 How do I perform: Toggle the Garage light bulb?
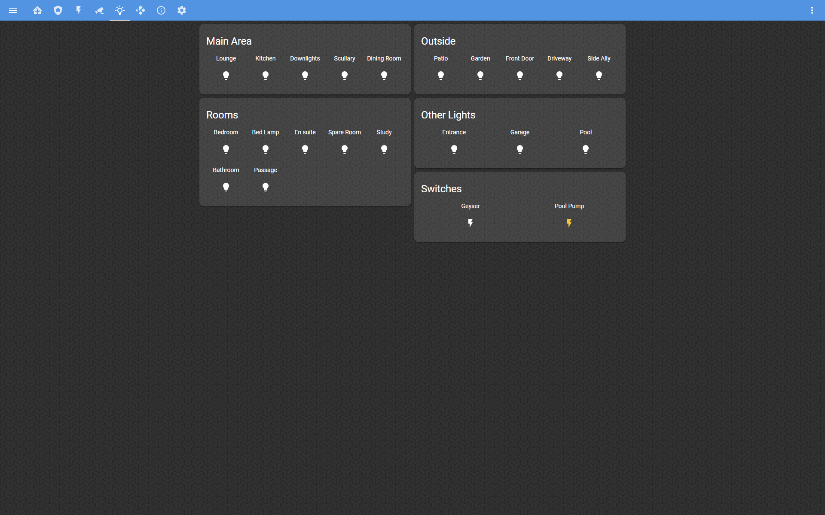[520, 149]
